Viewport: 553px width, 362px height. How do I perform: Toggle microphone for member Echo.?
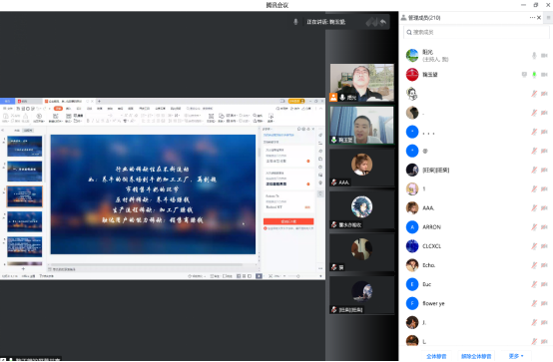534,265
